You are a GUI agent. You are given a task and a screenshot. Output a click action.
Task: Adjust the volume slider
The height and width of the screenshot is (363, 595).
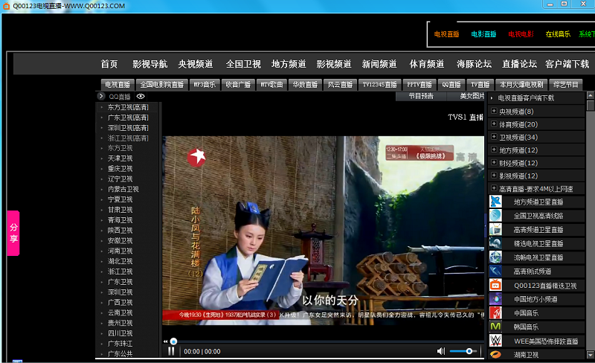point(464,351)
